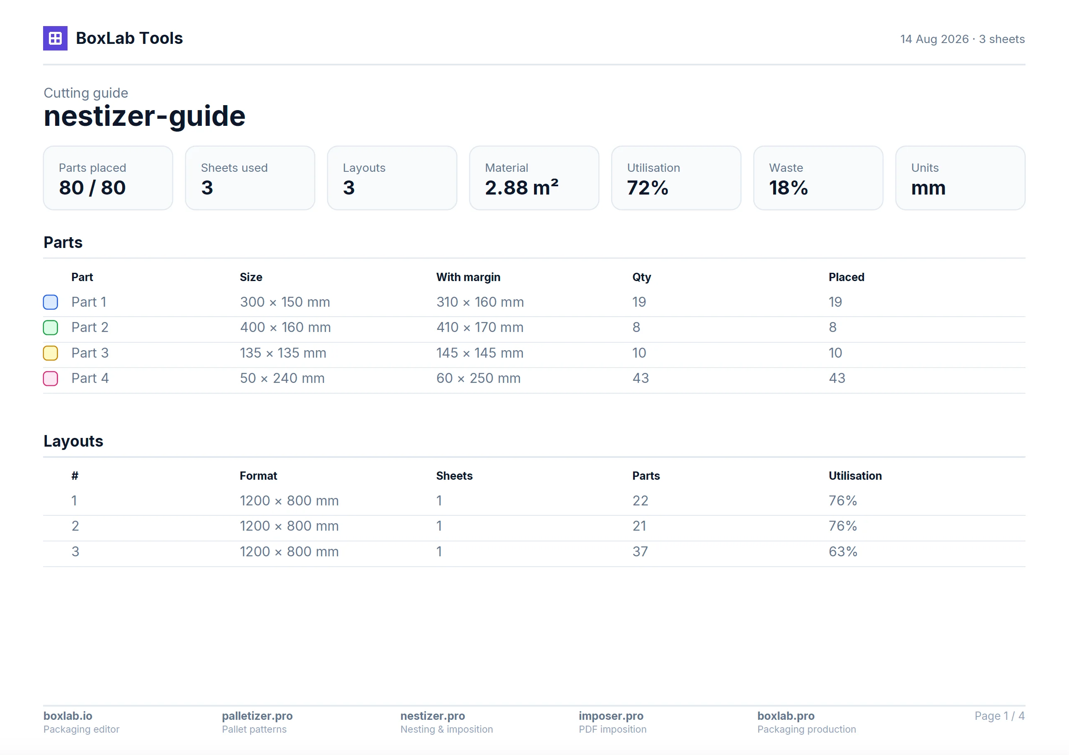Click the Part 4 row name
The width and height of the screenshot is (1069, 755).
click(x=90, y=378)
